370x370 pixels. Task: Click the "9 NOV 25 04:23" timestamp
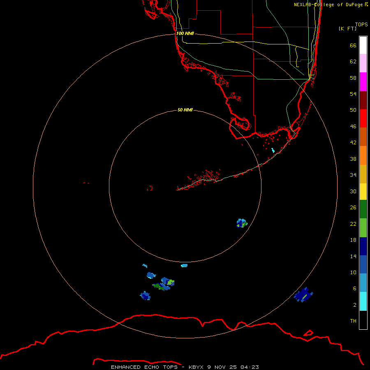[233, 367]
